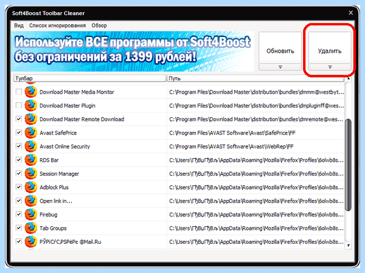
Task: Uncheck the Firebug checkbox
Action: coord(19,215)
